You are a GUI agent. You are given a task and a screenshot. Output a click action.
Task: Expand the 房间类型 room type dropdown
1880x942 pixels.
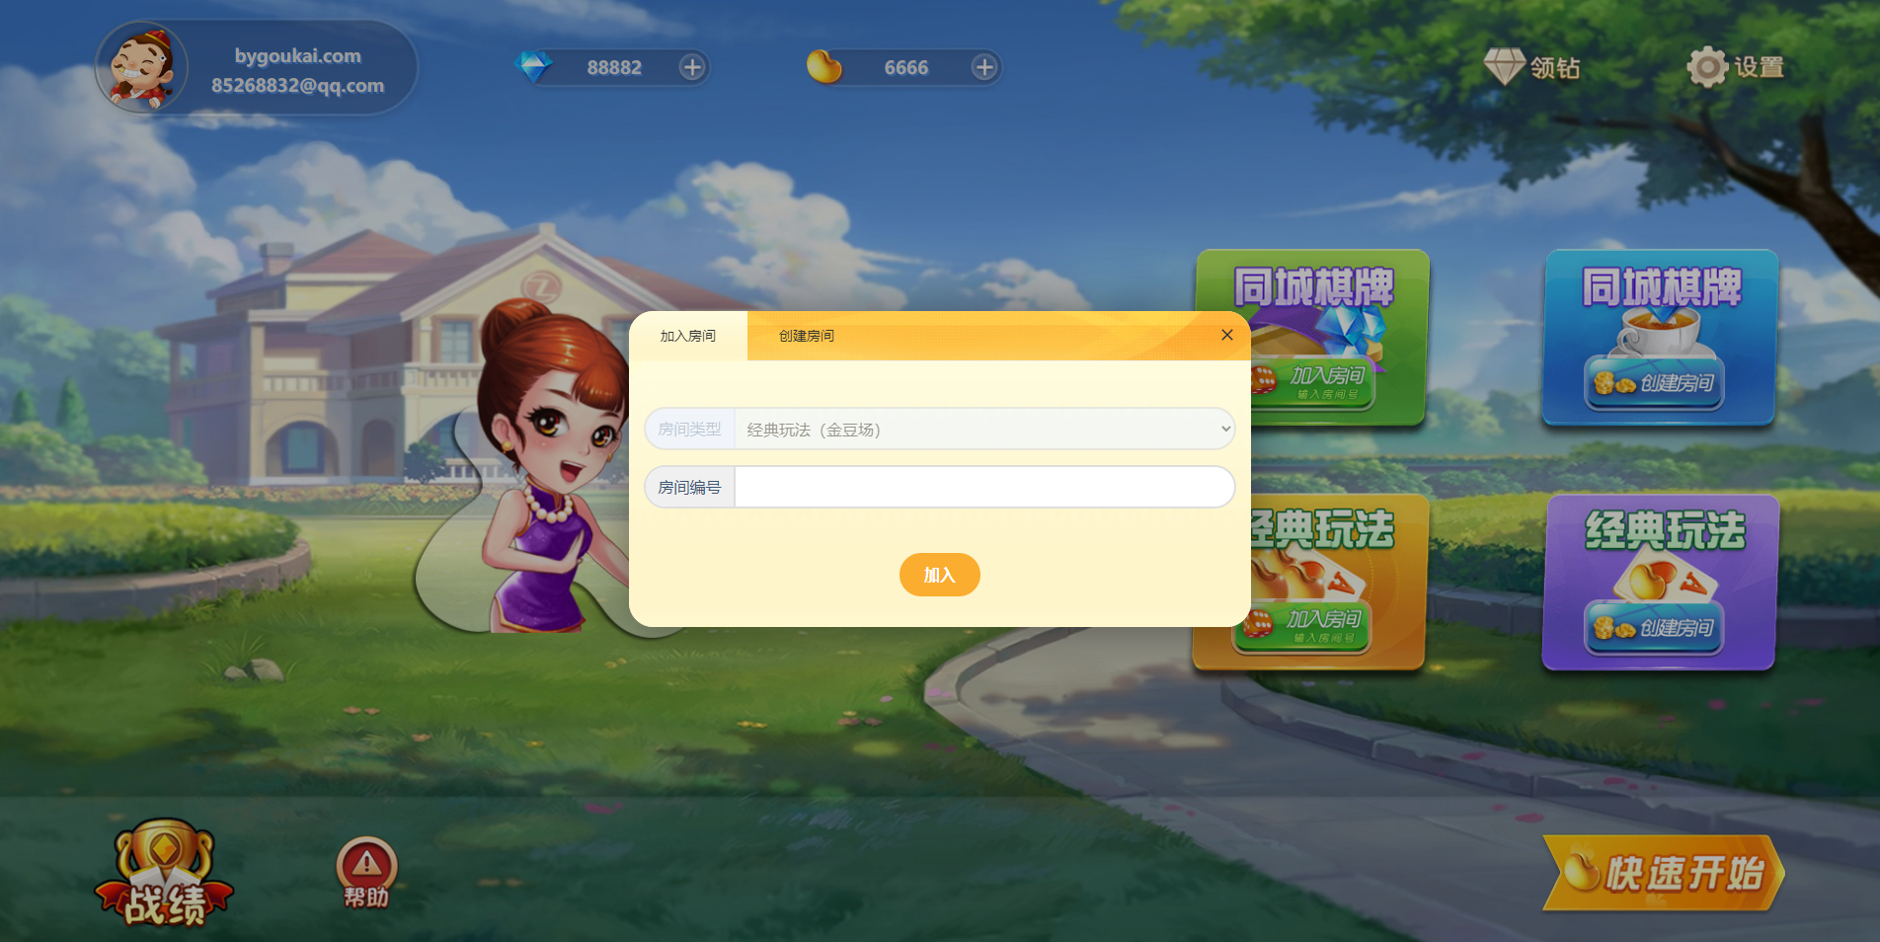983,430
